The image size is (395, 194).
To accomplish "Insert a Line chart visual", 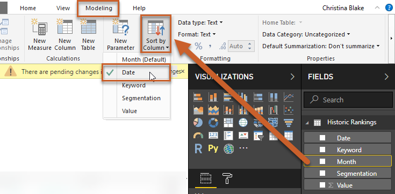I will [x=289, y=97].
